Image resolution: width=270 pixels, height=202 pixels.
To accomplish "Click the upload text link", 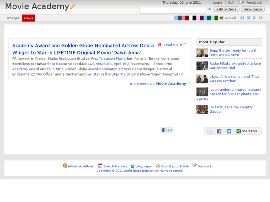I will click(230, 18).
